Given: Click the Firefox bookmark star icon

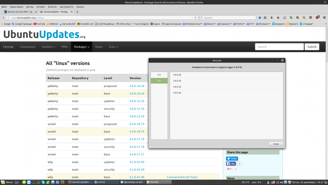Looking at the screenshot, I should tap(259, 18).
